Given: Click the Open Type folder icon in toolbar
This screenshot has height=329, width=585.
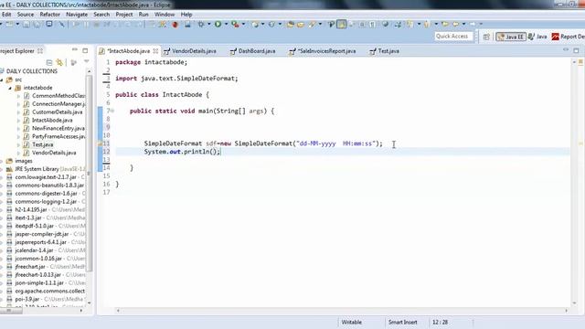Looking at the screenshot, I should [291, 25].
